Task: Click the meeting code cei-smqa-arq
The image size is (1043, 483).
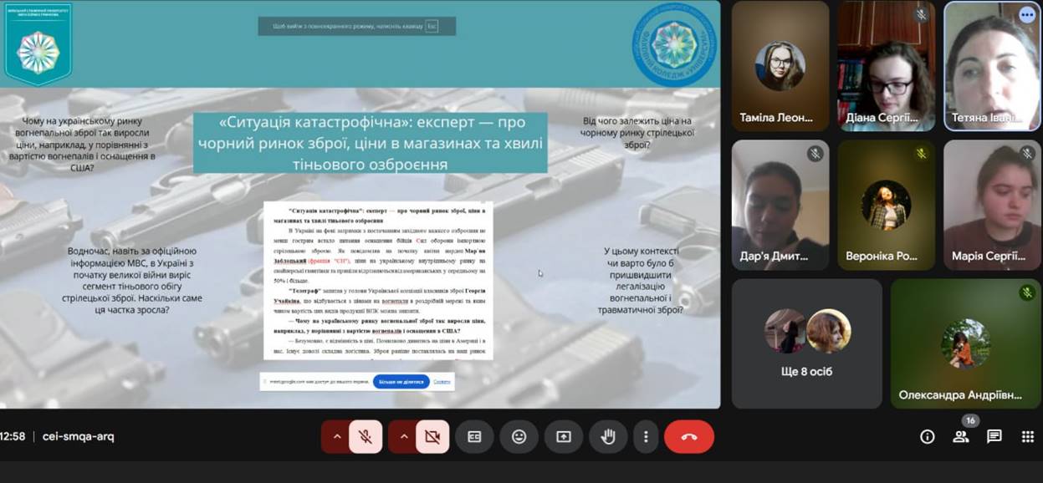Action: (79, 436)
